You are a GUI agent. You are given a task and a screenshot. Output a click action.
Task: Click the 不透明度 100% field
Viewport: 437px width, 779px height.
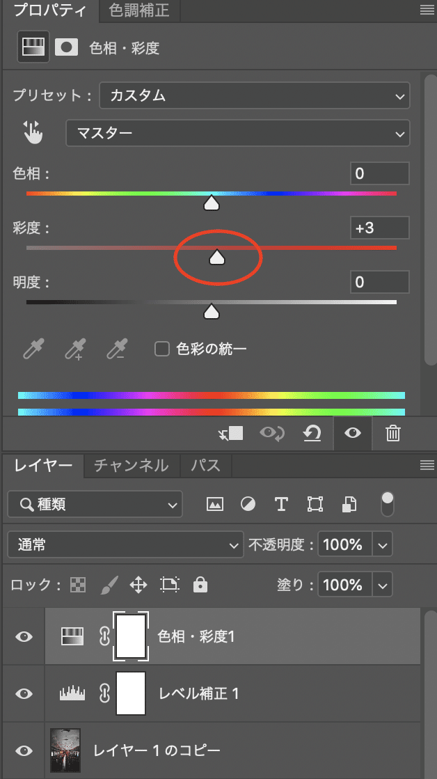coord(345,545)
